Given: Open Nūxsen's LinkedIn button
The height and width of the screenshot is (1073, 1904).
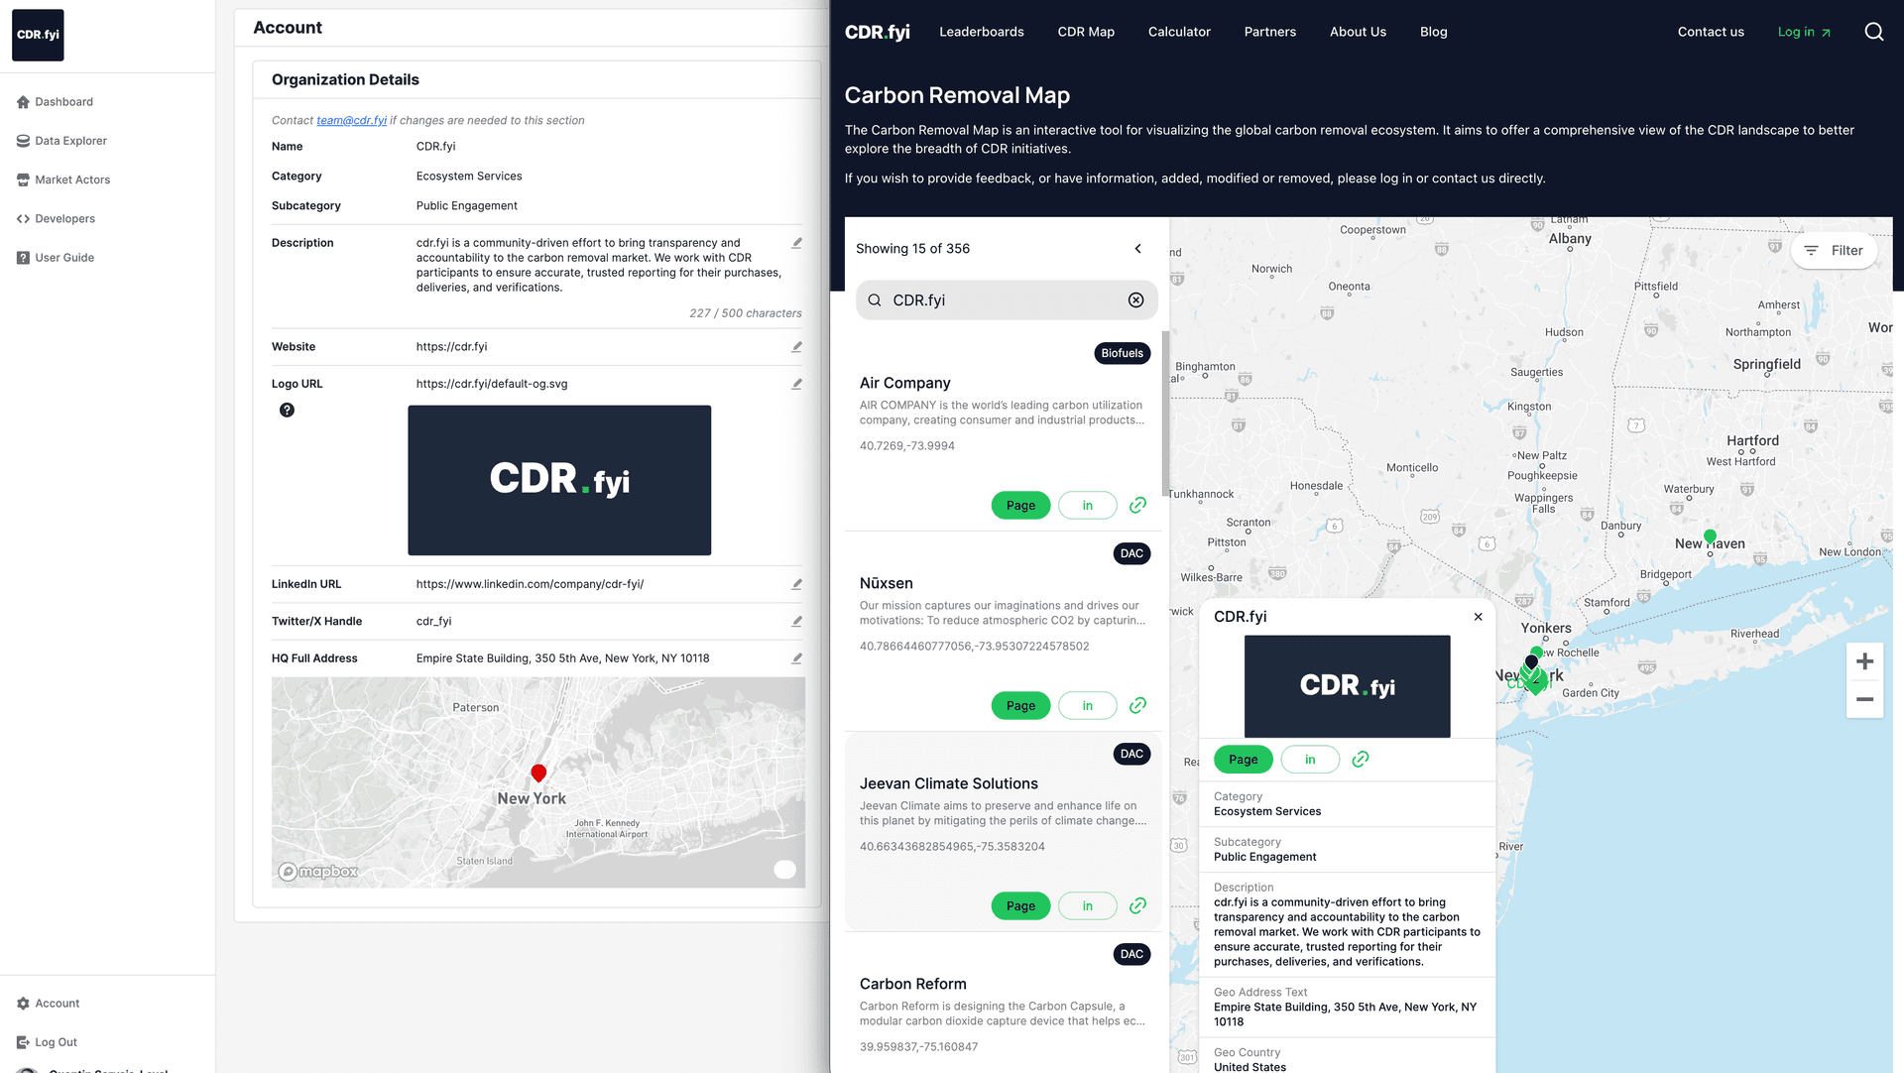Looking at the screenshot, I should point(1087,706).
